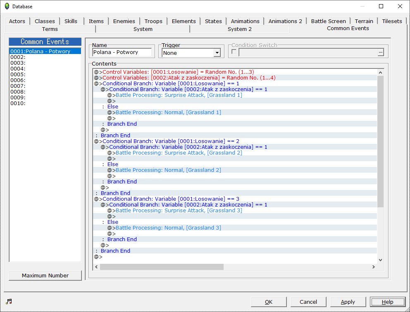Open the Tilesets tab

(392, 21)
